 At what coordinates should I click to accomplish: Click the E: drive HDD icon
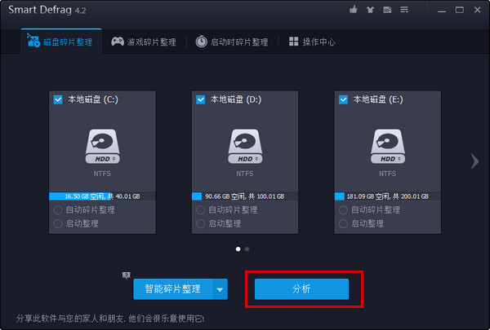click(x=388, y=147)
